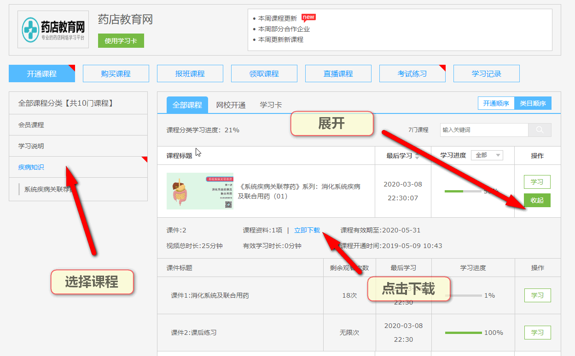Click the 使用学习卡 green button

click(x=121, y=41)
